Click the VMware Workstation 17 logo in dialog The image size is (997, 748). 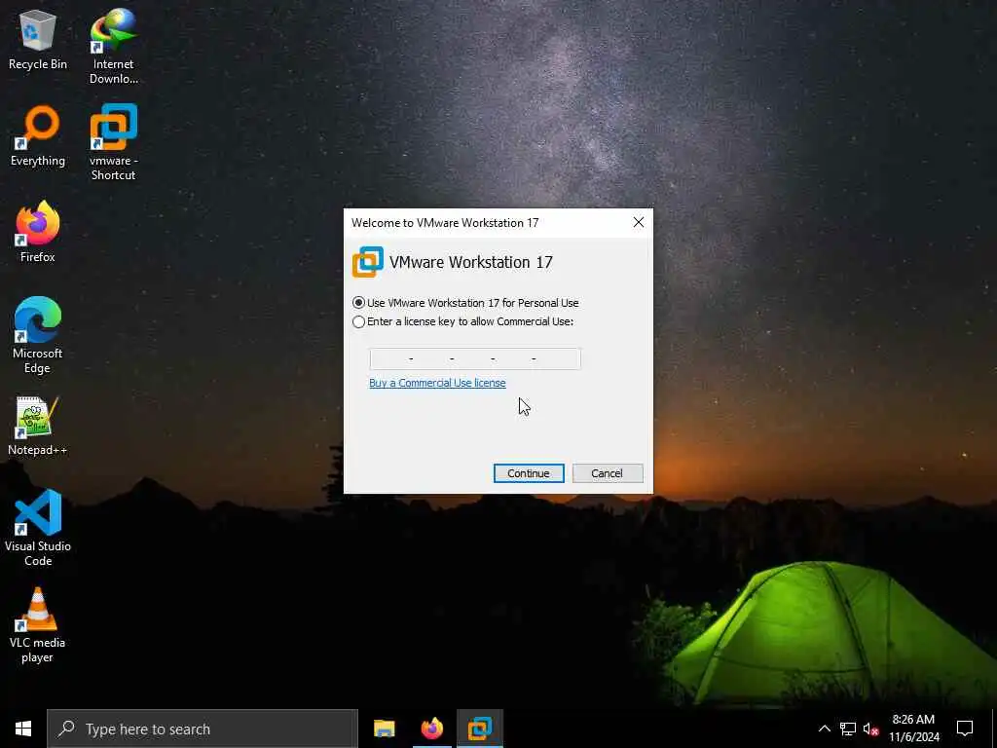click(367, 262)
